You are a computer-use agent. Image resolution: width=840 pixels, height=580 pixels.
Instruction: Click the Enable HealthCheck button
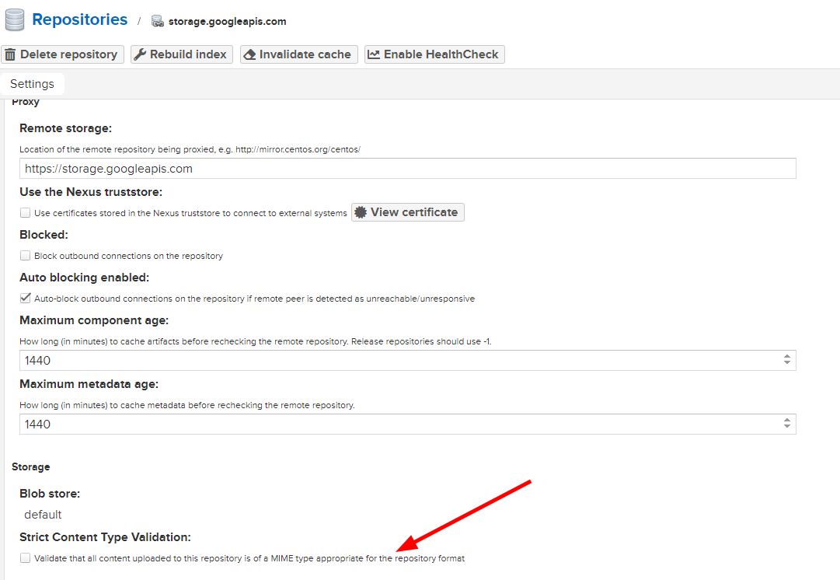(x=434, y=54)
